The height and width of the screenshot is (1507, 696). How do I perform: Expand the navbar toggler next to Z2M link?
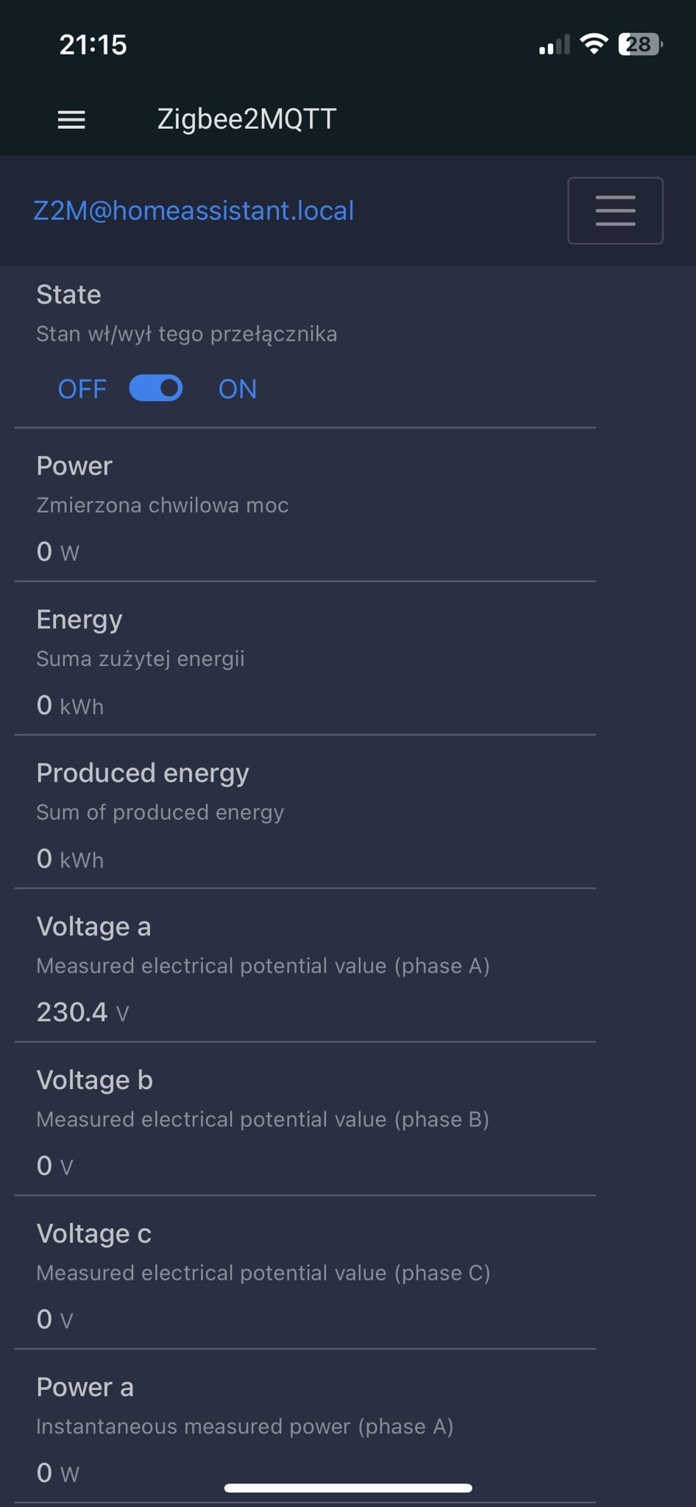pos(615,210)
